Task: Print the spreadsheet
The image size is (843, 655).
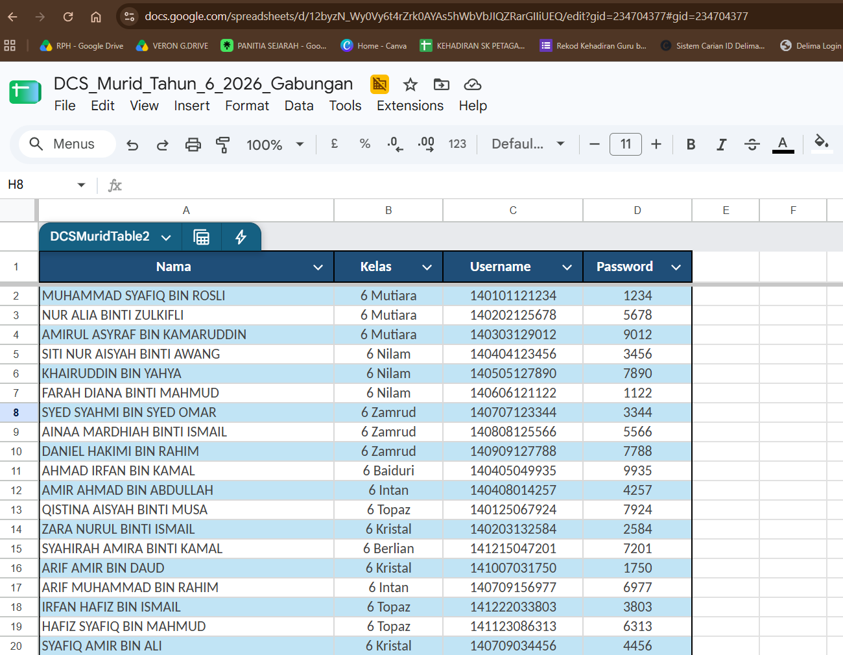Action: click(x=193, y=145)
